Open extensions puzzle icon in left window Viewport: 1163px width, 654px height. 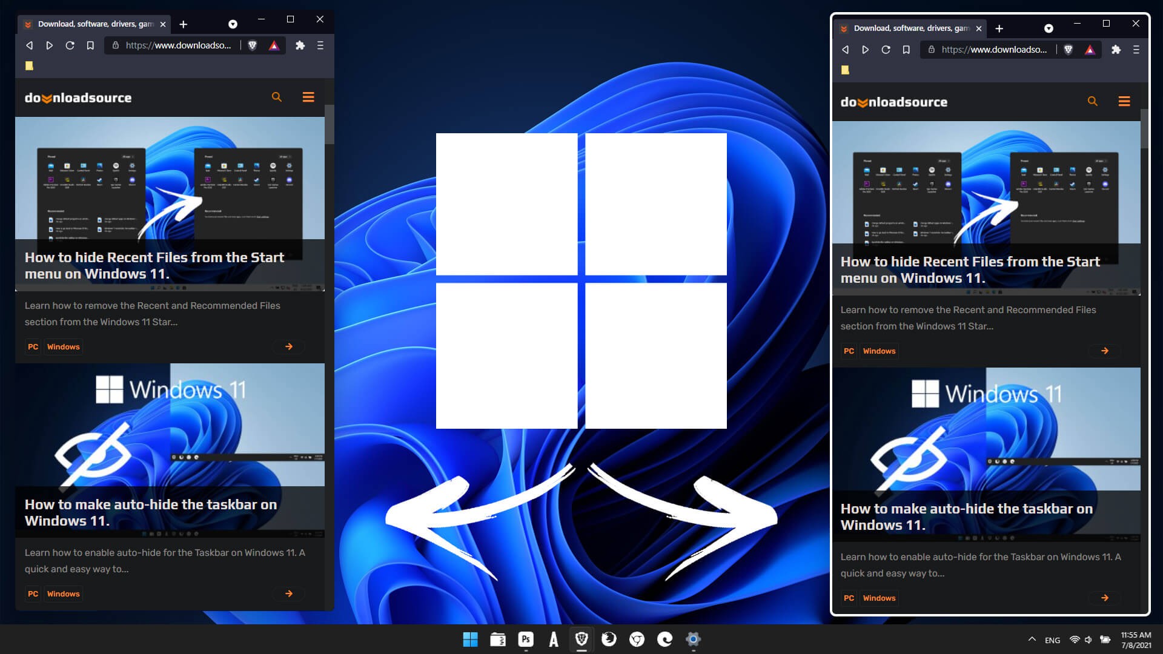[300, 45]
